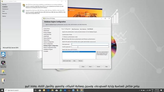Switch to the Server Configuration tab
The height and width of the screenshot is (92, 164).
click(66, 29)
